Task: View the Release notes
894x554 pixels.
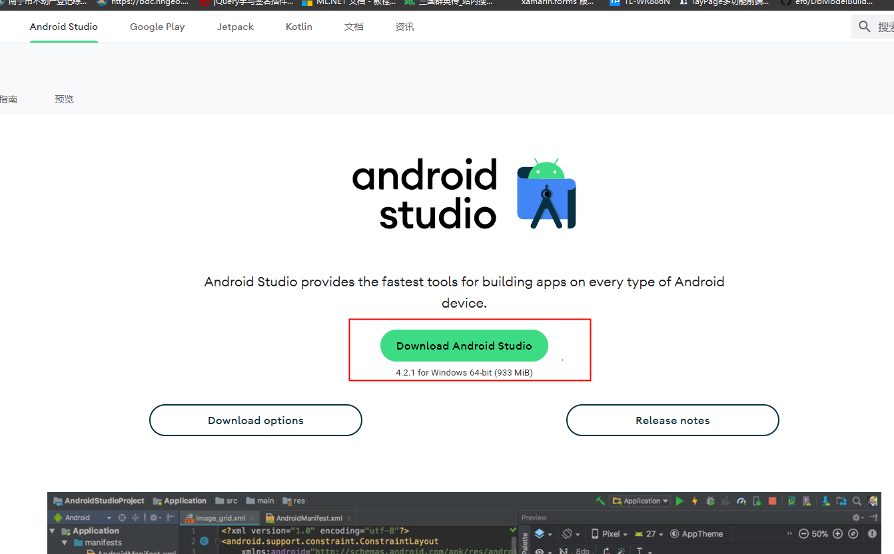Action: point(673,420)
